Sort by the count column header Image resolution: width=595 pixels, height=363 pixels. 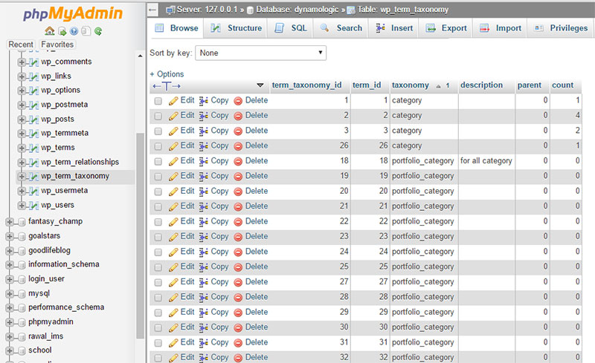(563, 85)
